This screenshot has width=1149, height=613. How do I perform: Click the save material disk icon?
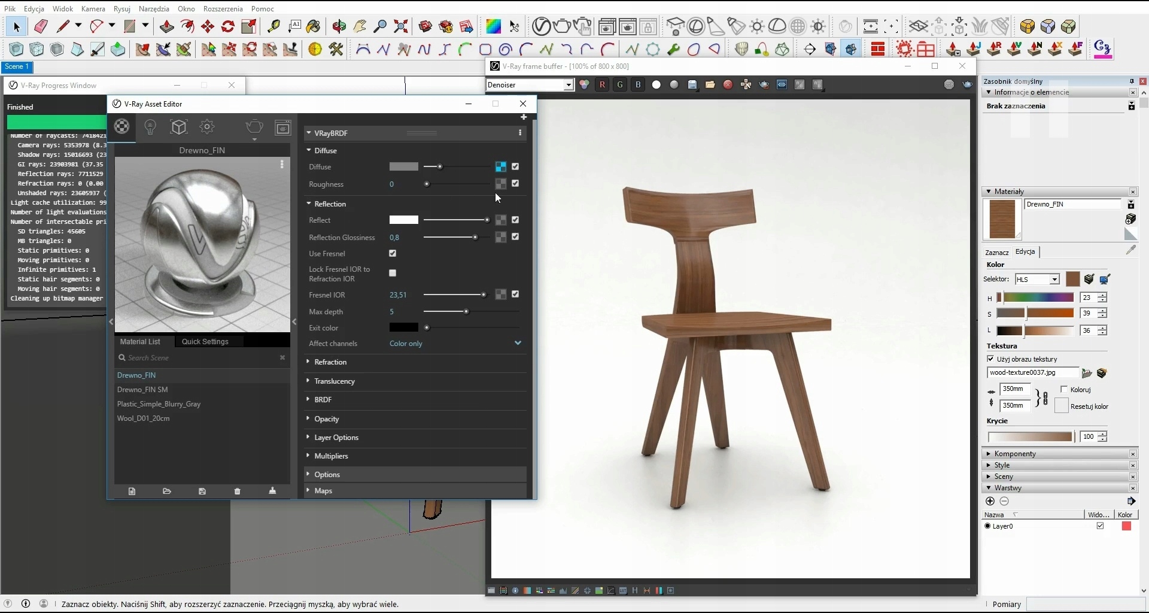pyautogui.click(x=202, y=491)
